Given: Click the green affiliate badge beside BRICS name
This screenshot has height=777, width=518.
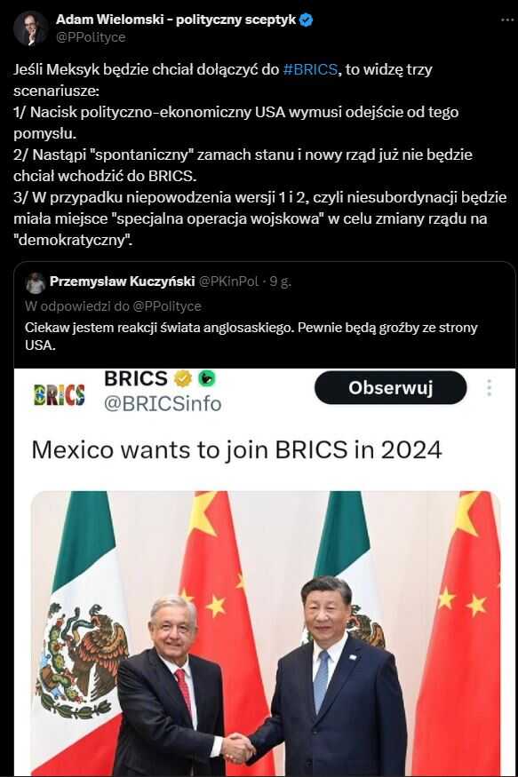Looking at the screenshot, I should [x=206, y=378].
